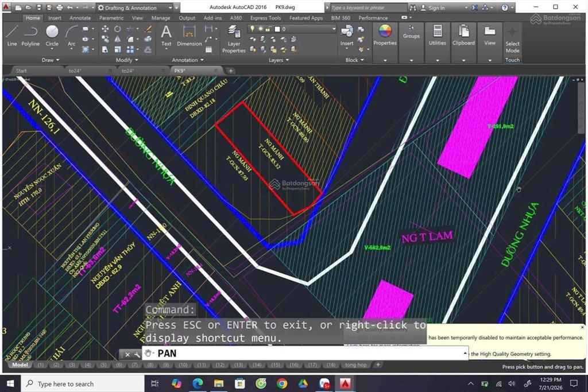This screenshot has height=392, width=588.
Task: Open the tong hop layout tab
Action: point(355,364)
